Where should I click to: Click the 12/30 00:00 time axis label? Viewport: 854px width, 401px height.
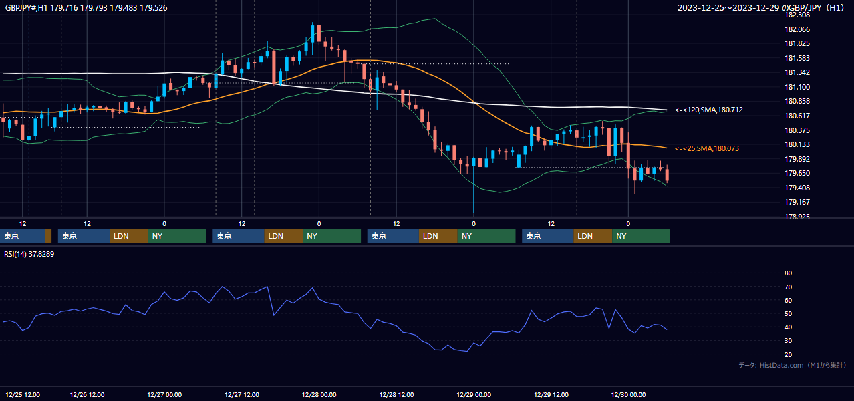pyautogui.click(x=628, y=395)
